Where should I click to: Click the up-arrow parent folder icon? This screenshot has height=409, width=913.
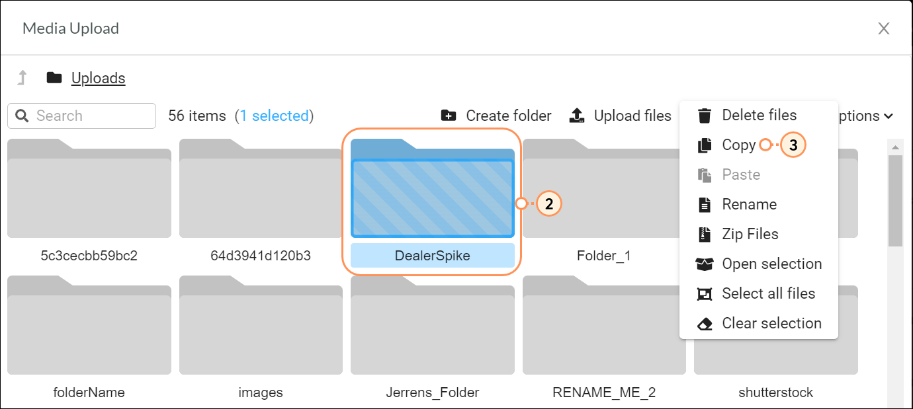tap(22, 78)
